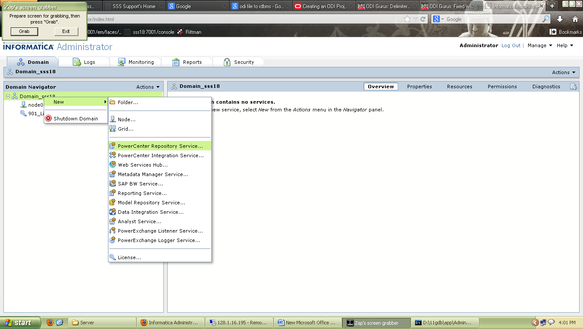Screen dimensions: 583x329
Task: Open Manage dropdown menu
Action: (540, 45)
